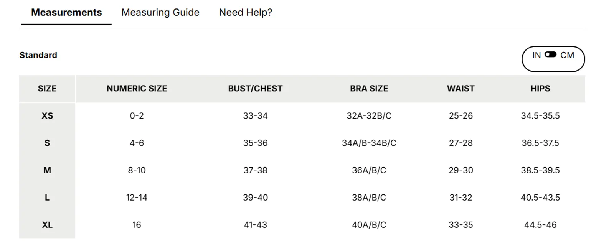This screenshot has width=614, height=252.
Task: Click the NUMERIC SIZE column header
Action: point(137,89)
